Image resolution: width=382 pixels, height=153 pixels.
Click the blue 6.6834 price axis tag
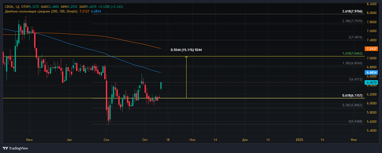point(371,72)
